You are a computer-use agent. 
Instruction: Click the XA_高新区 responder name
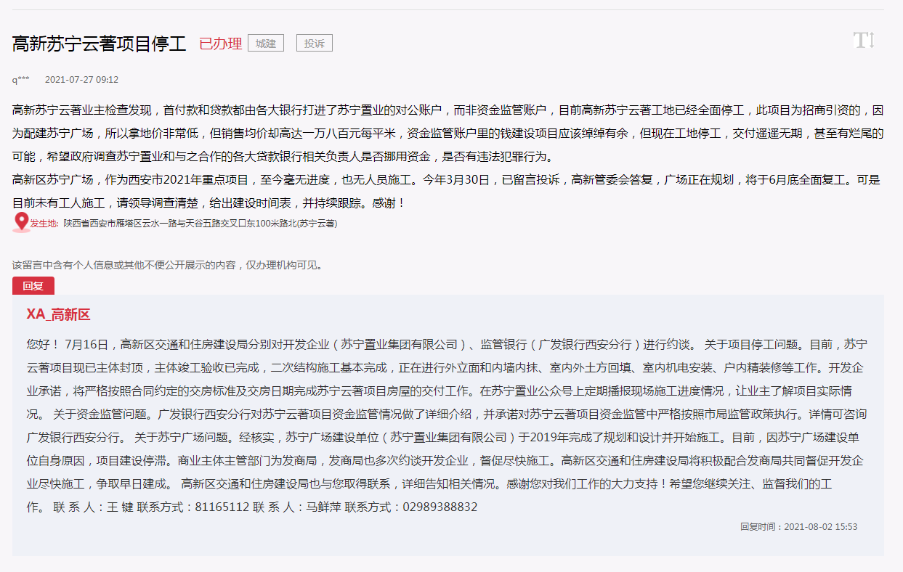[x=58, y=314]
